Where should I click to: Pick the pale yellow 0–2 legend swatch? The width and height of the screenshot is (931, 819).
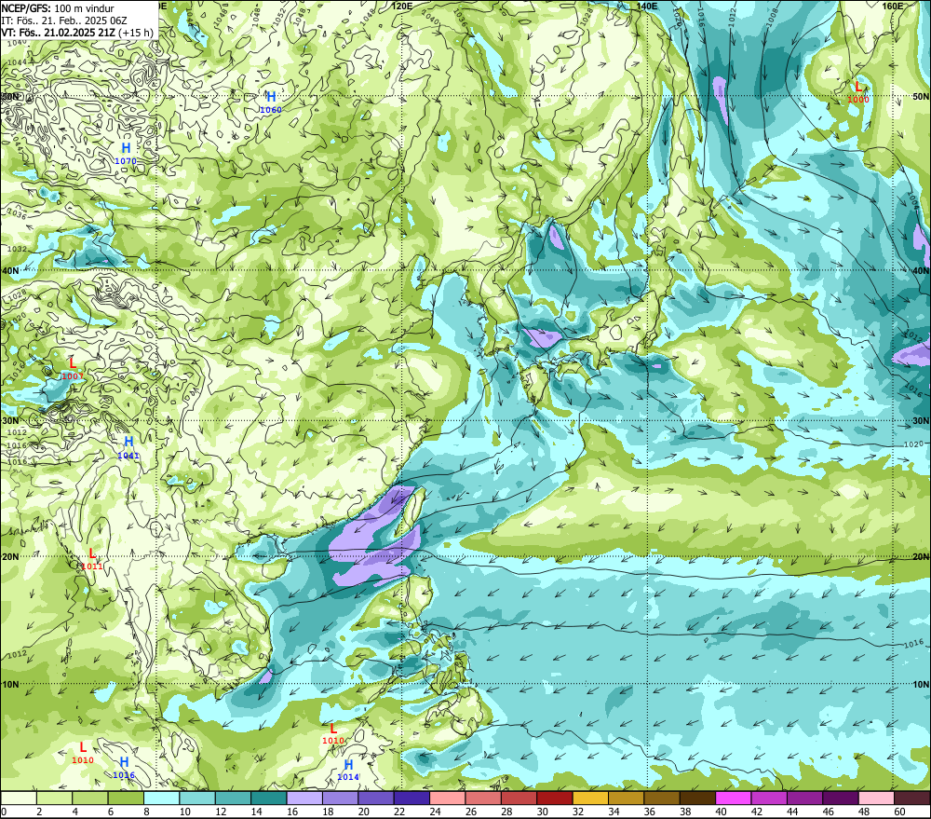tap(19, 798)
